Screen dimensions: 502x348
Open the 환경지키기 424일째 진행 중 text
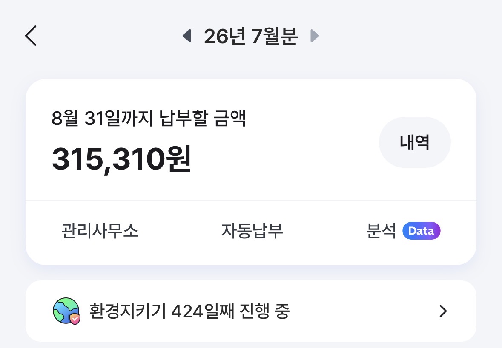coord(189,311)
